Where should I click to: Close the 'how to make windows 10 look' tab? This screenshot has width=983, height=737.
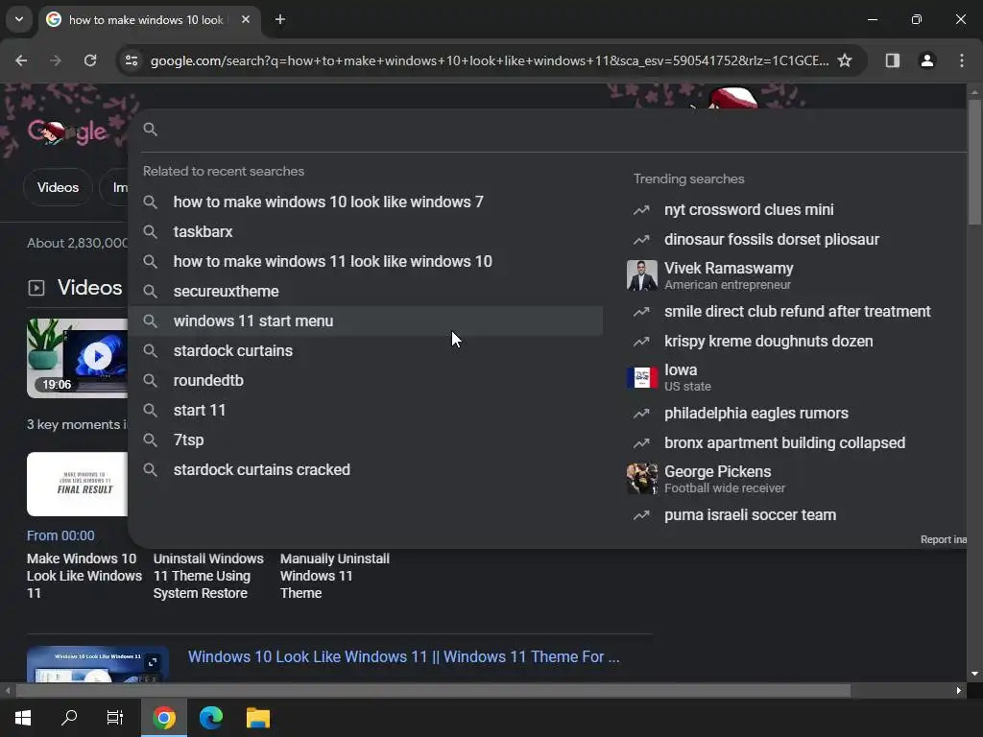coord(246,19)
